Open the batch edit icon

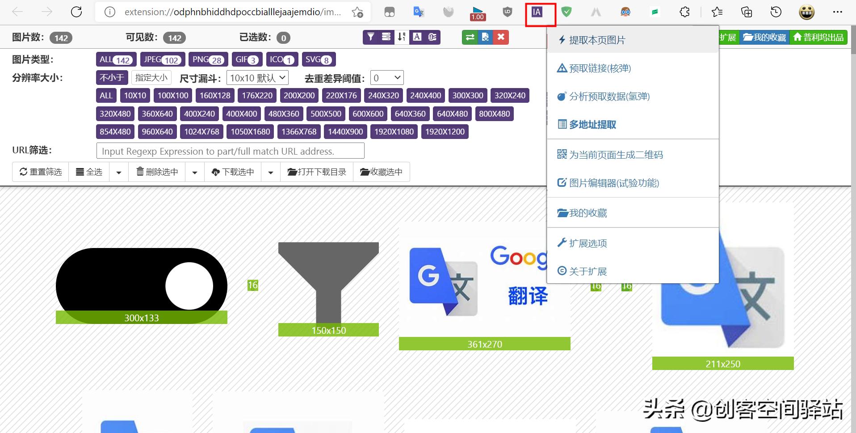pyautogui.click(x=431, y=37)
